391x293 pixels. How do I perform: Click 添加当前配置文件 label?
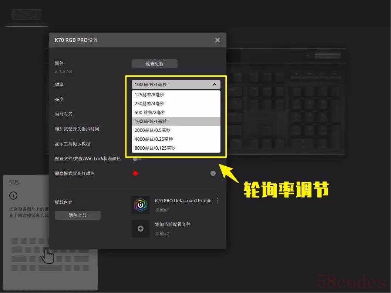point(172,224)
